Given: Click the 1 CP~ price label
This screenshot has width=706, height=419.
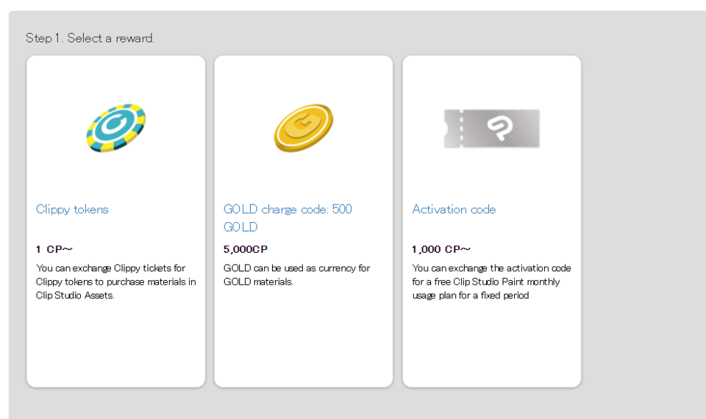Looking at the screenshot, I should pos(54,249).
